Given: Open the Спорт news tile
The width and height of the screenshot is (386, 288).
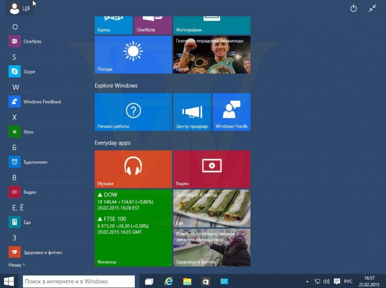Looking at the screenshot, I should coord(212,55).
